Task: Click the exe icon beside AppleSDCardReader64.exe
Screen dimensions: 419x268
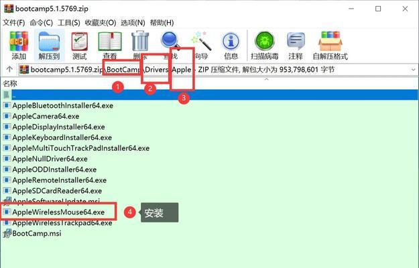Action: pos(7,191)
